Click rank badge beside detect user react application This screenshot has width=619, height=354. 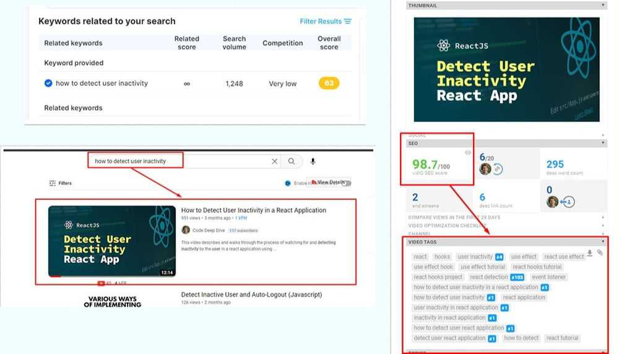(x=492, y=339)
